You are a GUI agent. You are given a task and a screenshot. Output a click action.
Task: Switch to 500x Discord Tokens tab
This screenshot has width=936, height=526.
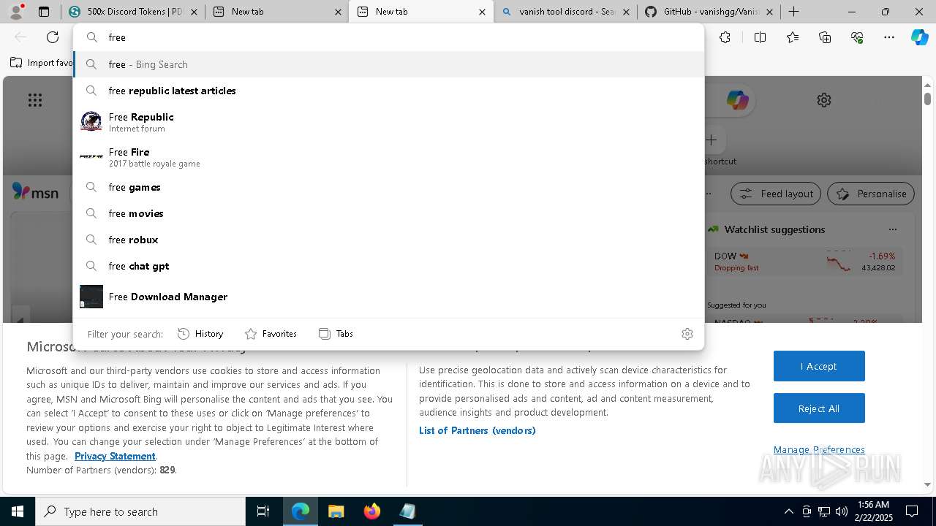click(132, 12)
